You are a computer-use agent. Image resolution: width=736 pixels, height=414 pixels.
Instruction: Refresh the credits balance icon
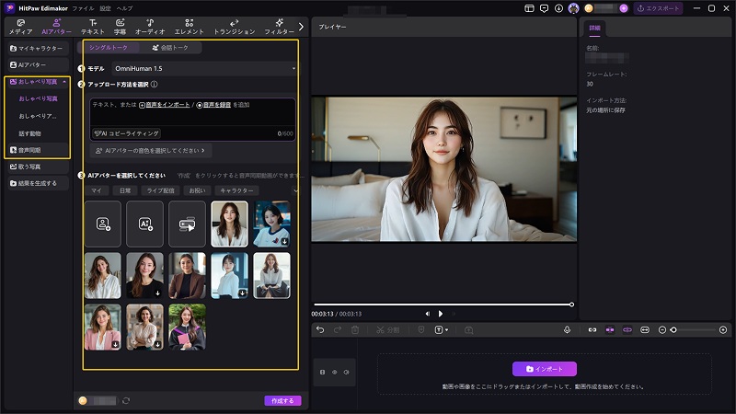coord(126,401)
